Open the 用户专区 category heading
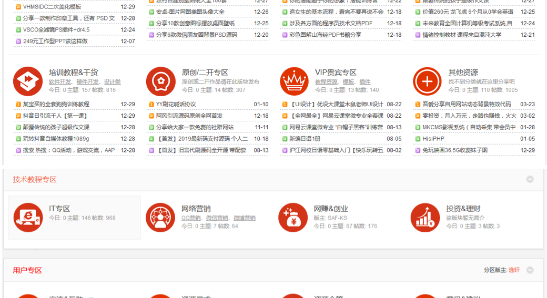This screenshot has height=298, width=547. point(27,271)
